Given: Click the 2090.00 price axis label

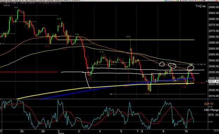Looking at the screenshot, I should [214, 7].
